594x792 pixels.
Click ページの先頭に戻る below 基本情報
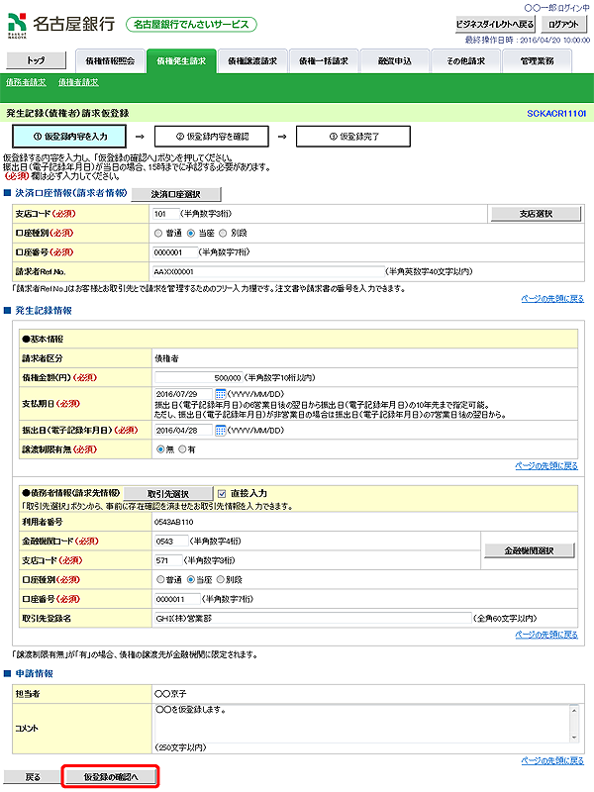coord(546,465)
